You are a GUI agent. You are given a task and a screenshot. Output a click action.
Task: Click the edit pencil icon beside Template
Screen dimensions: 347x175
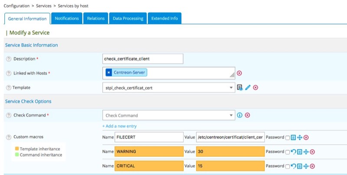pos(248,87)
